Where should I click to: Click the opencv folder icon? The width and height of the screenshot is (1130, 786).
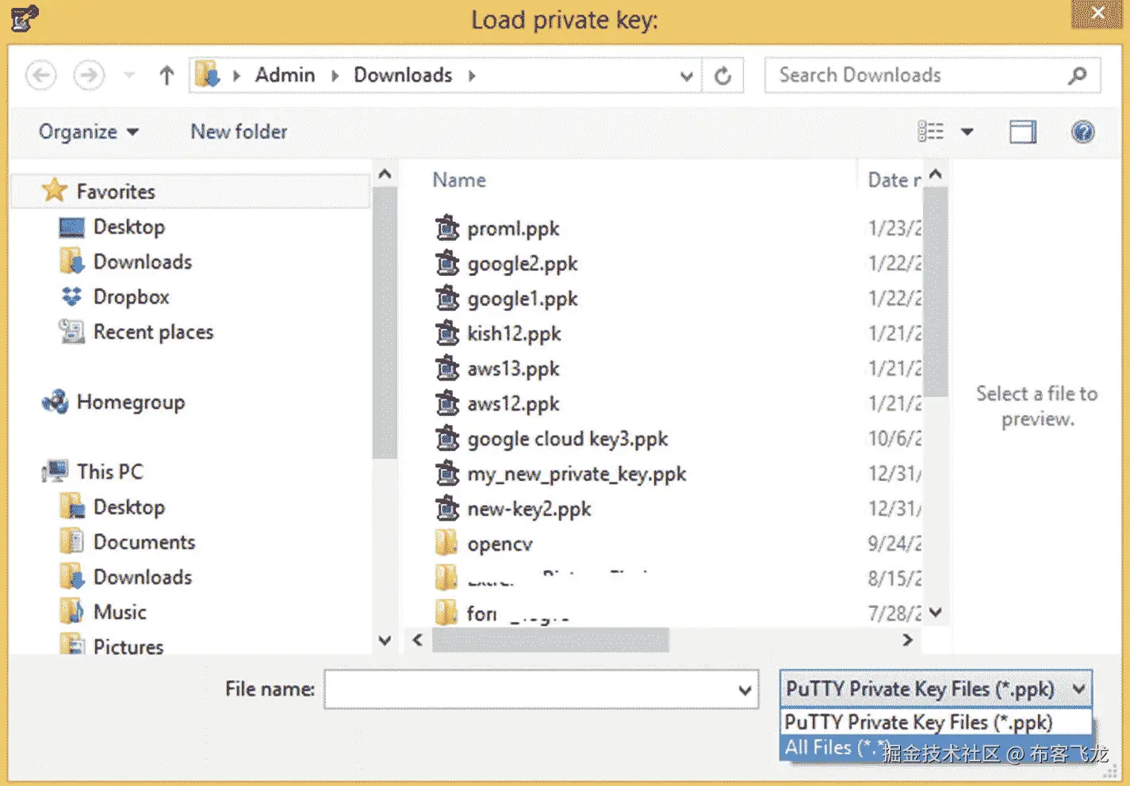tap(446, 543)
